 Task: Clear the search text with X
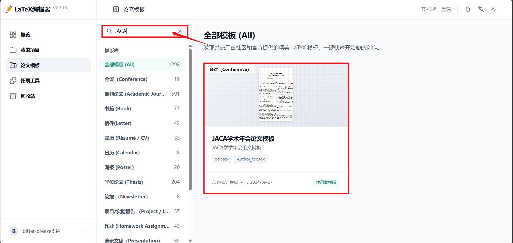tap(180, 31)
